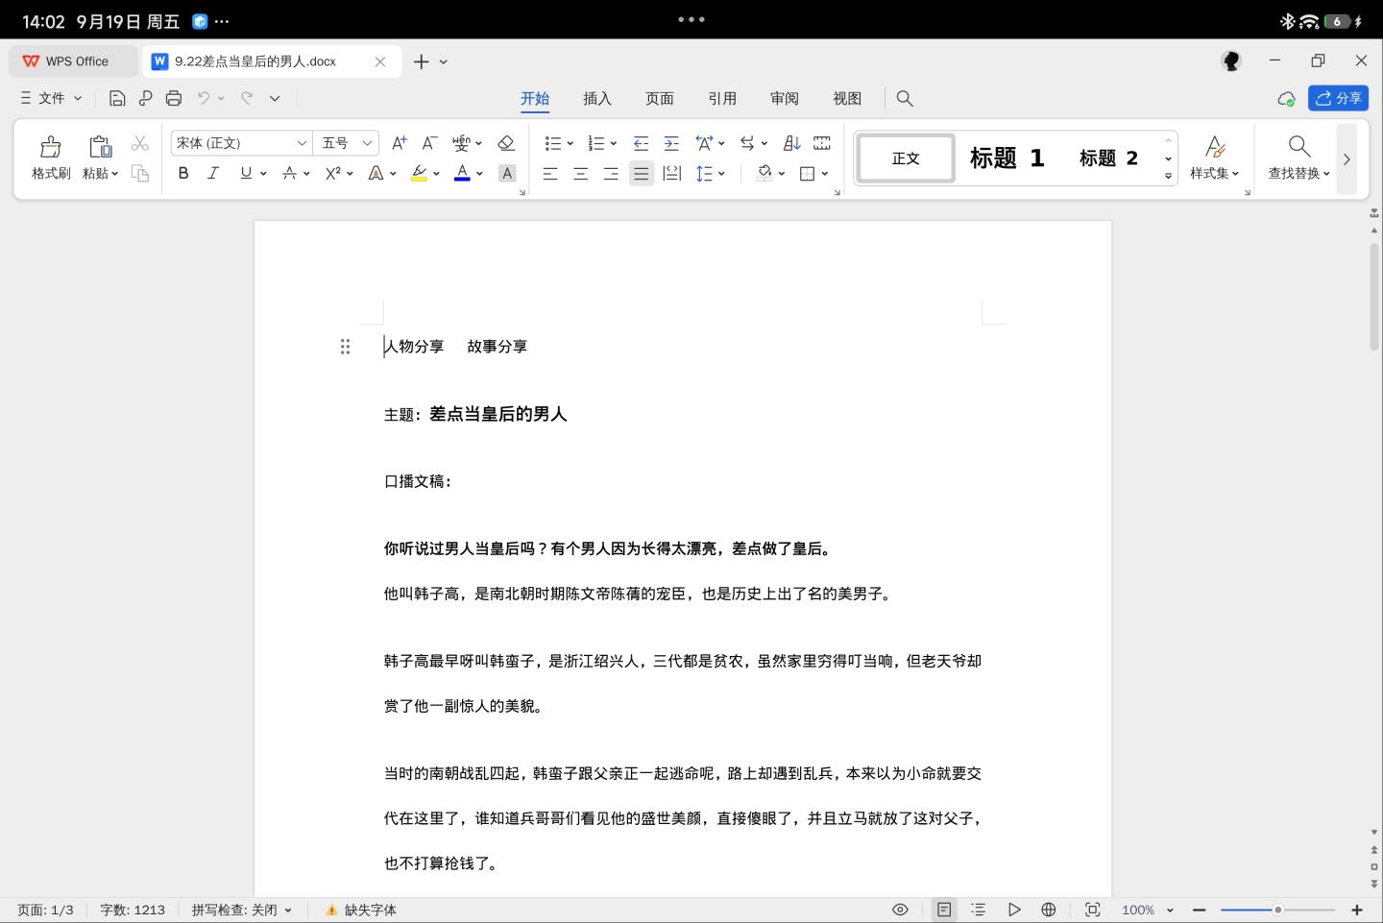Click the web layout view icon
Viewport: 1383px width, 923px height.
tap(1049, 910)
